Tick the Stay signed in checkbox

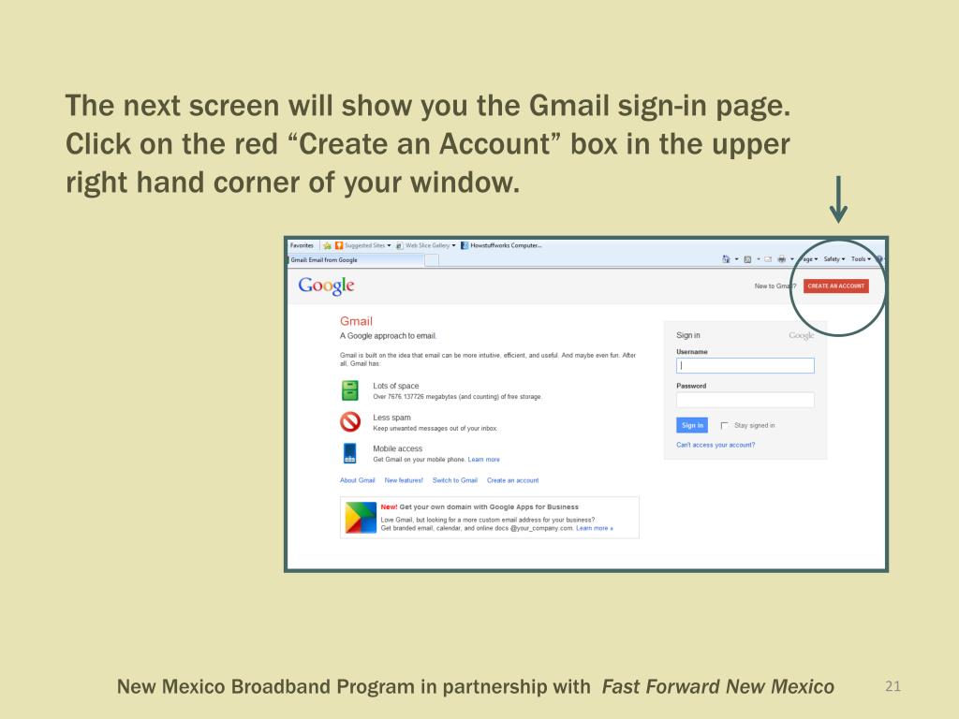[724, 426]
